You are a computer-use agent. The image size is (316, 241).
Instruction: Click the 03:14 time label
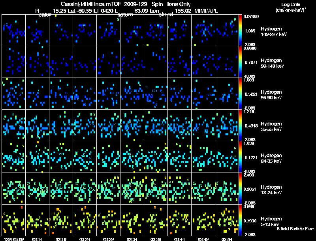[38, 239]
